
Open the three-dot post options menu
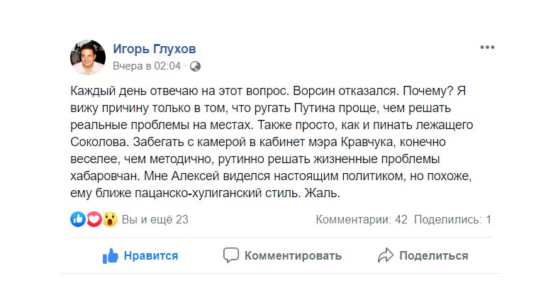pos(487,48)
